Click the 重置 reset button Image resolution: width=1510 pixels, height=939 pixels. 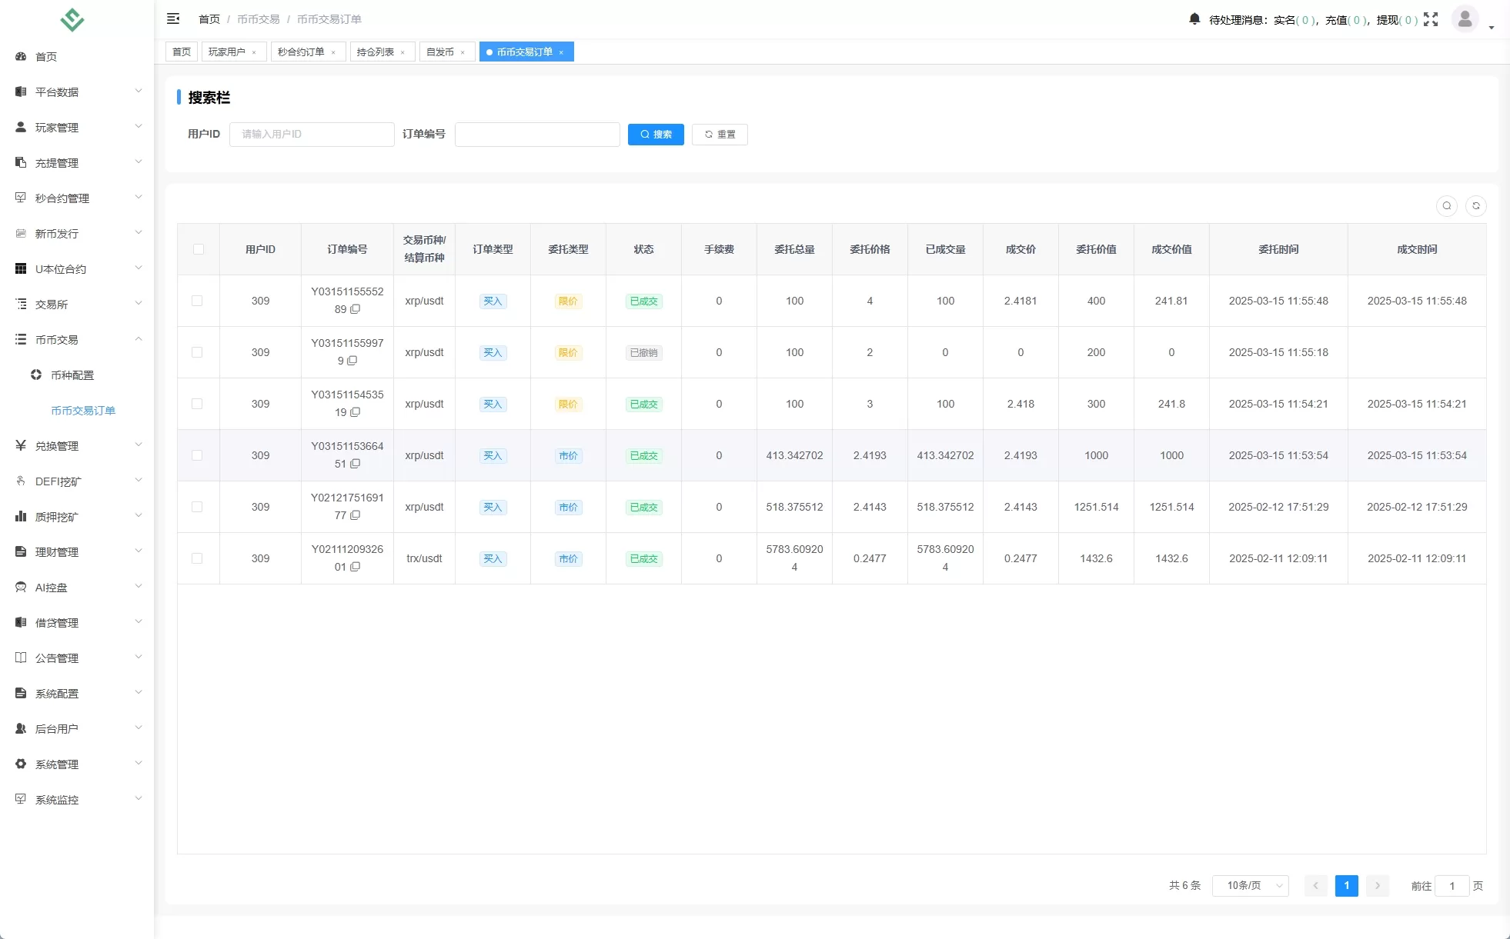(x=720, y=135)
